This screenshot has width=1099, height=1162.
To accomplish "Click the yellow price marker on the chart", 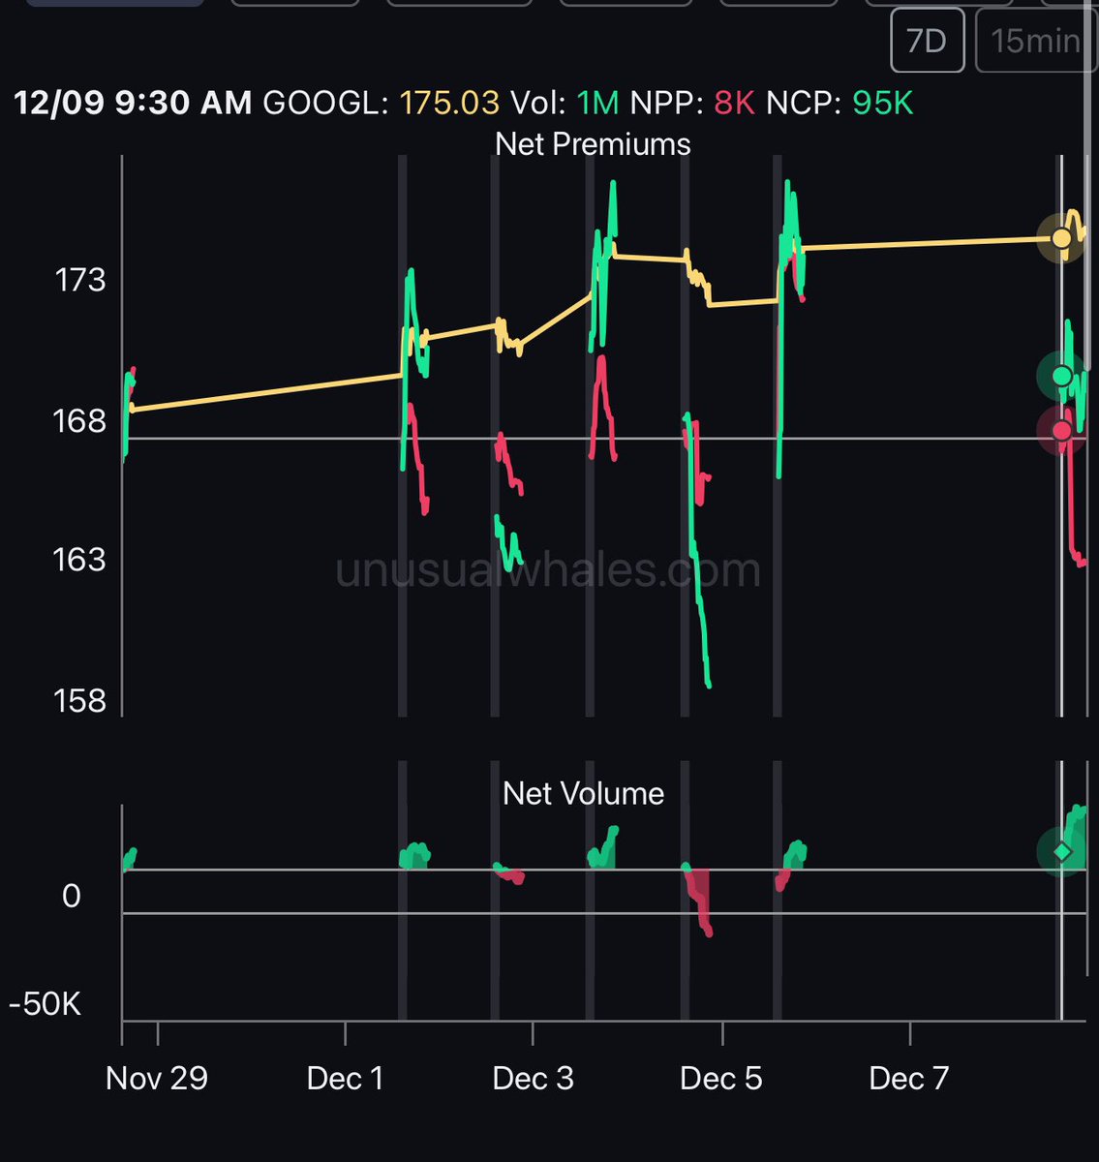I will pyautogui.click(x=1062, y=238).
